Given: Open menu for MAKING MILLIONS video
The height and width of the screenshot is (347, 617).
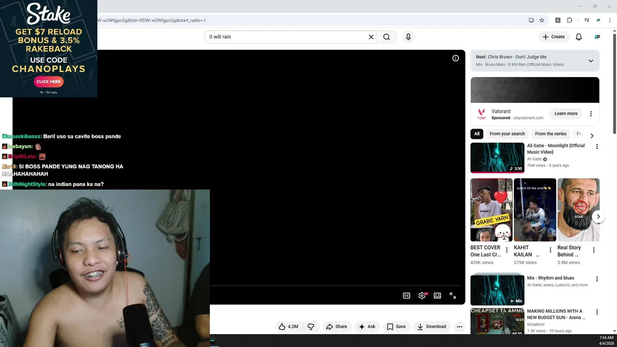Looking at the screenshot, I should click(x=597, y=312).
